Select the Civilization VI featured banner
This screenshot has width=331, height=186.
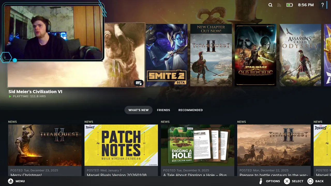[76, 55]
